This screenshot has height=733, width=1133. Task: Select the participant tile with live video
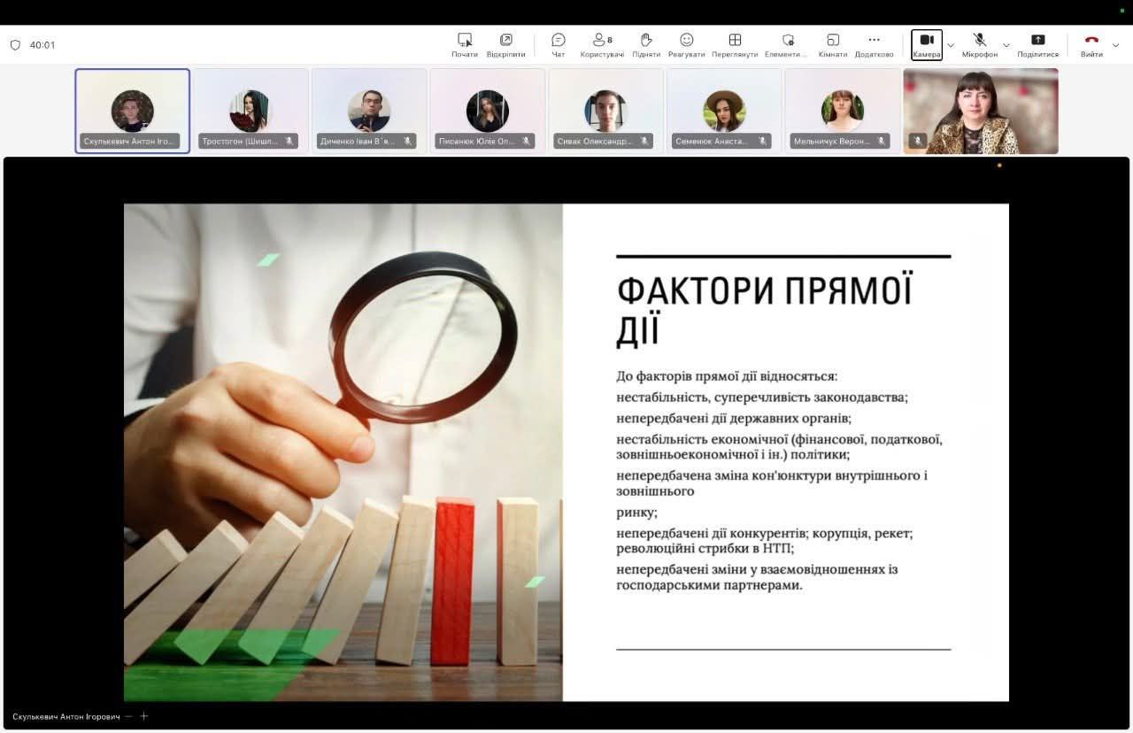980,111
